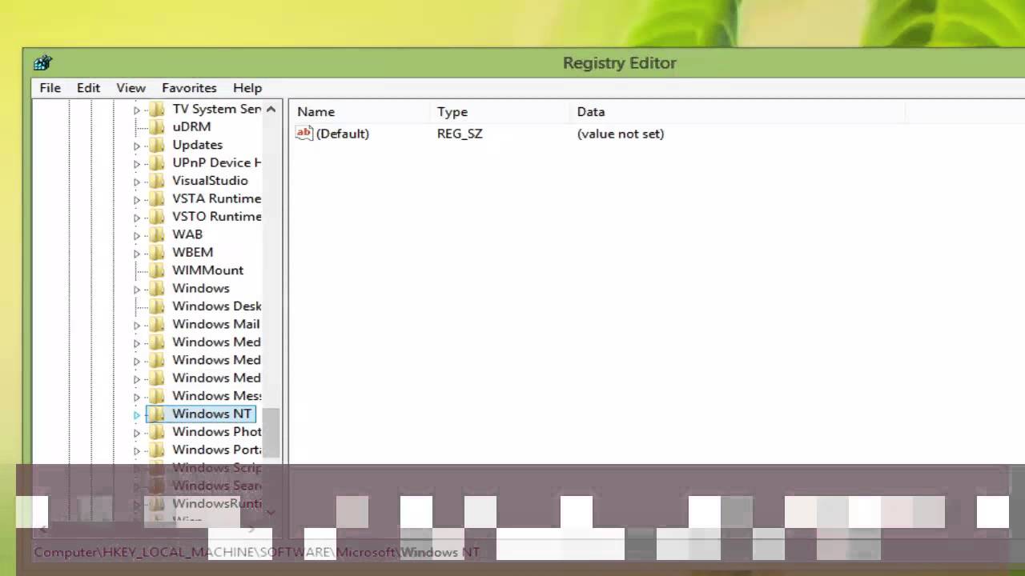Open the Help menu
1025x576 pixels.
tap(247, 88)
